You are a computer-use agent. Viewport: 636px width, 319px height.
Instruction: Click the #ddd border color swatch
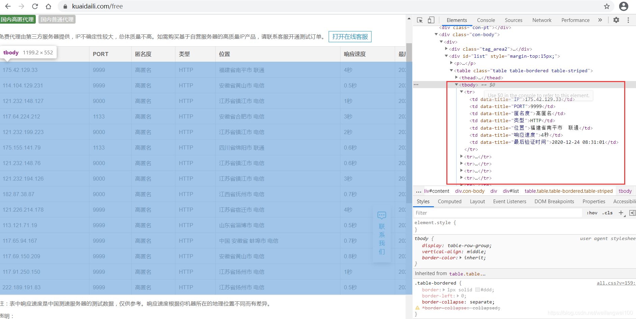coord(477,290)
